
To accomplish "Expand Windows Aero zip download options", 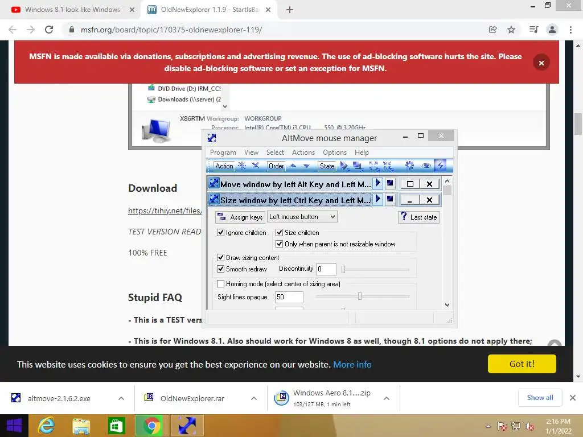I will pos(387,398).
